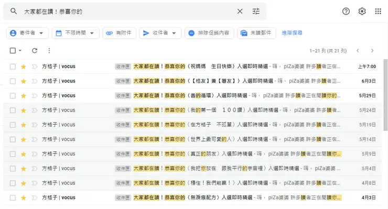The image size is (388, 209).
Task: Open the 寄件者 filter dropdown
Action: [x=27, y=33]
